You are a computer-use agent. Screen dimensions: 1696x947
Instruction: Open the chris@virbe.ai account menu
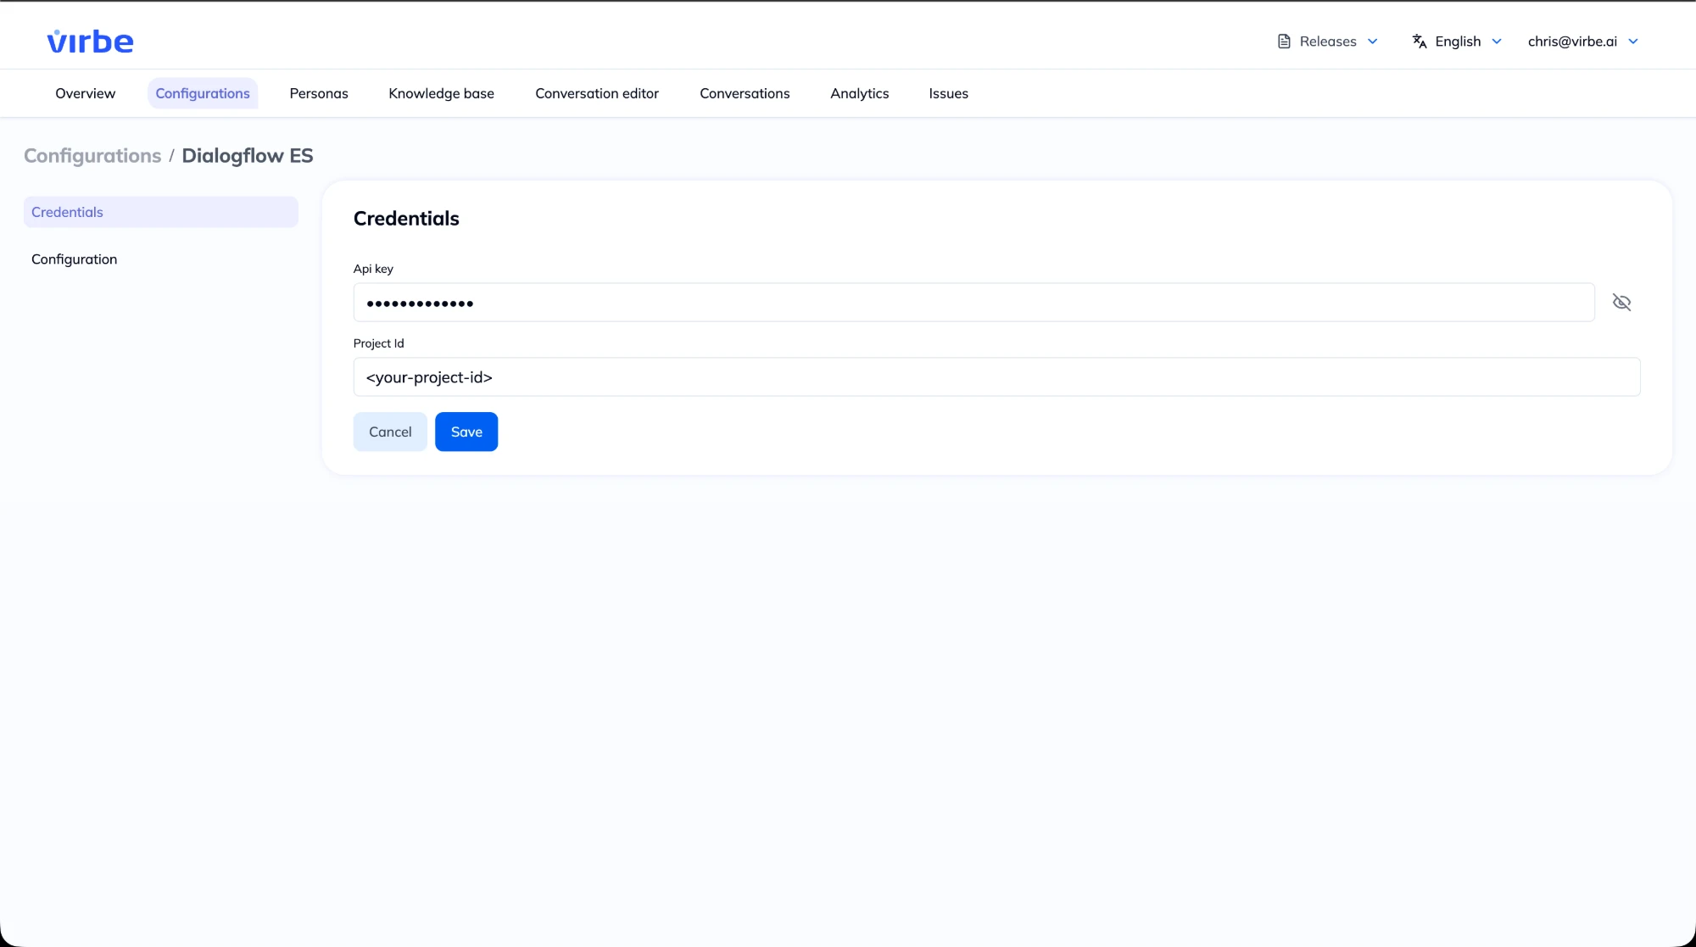(1583, 42)
